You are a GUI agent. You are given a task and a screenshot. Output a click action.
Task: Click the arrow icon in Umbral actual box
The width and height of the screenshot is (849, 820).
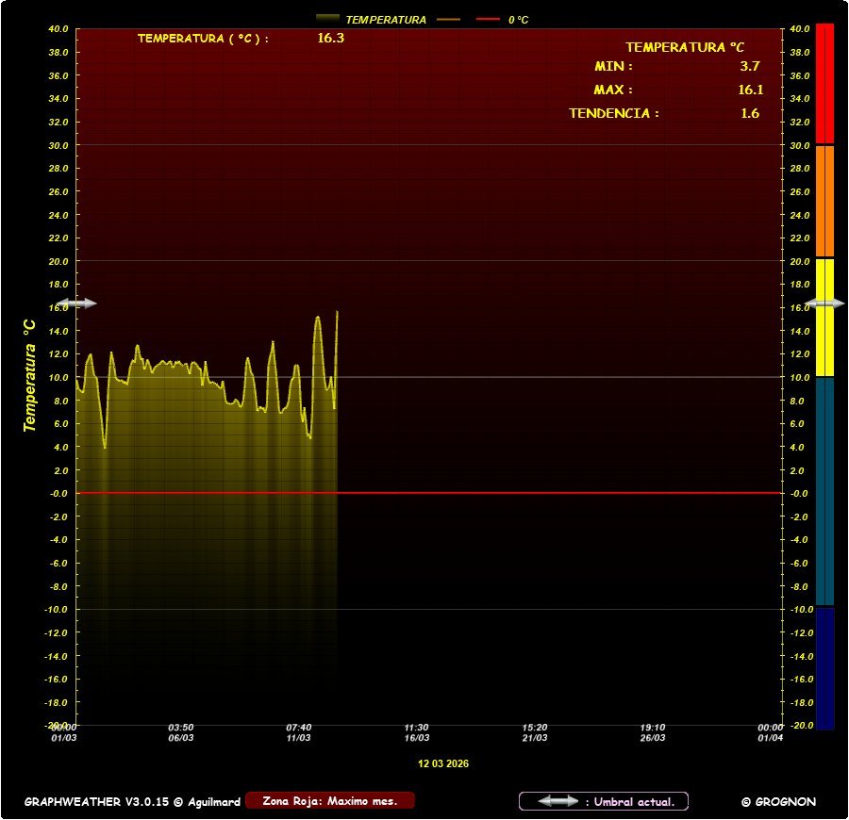(558, 801)
